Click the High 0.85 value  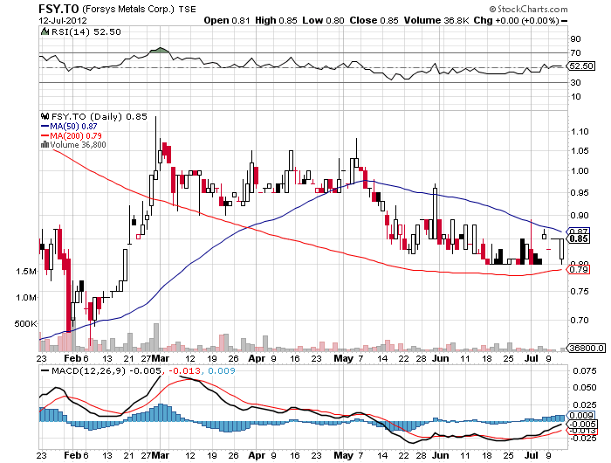pos(276,21)
